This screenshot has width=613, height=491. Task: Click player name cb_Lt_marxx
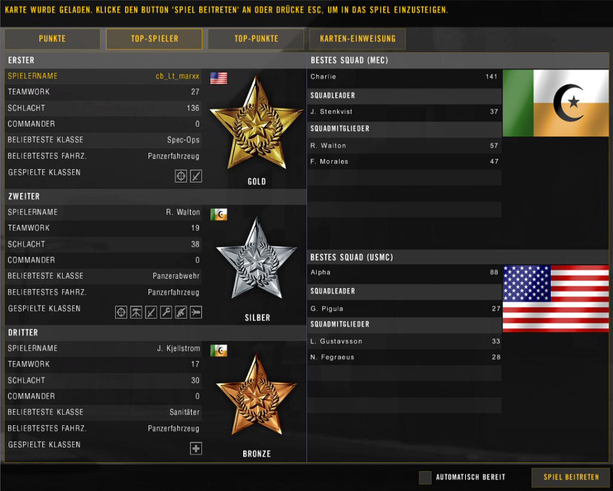point(178,76)
